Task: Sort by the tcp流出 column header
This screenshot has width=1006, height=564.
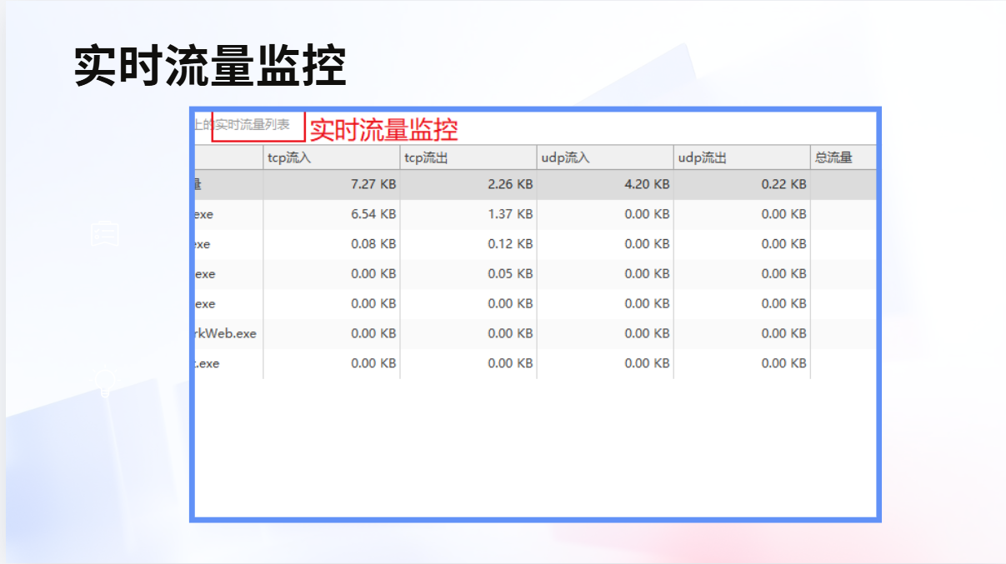Action: [468, 157]
